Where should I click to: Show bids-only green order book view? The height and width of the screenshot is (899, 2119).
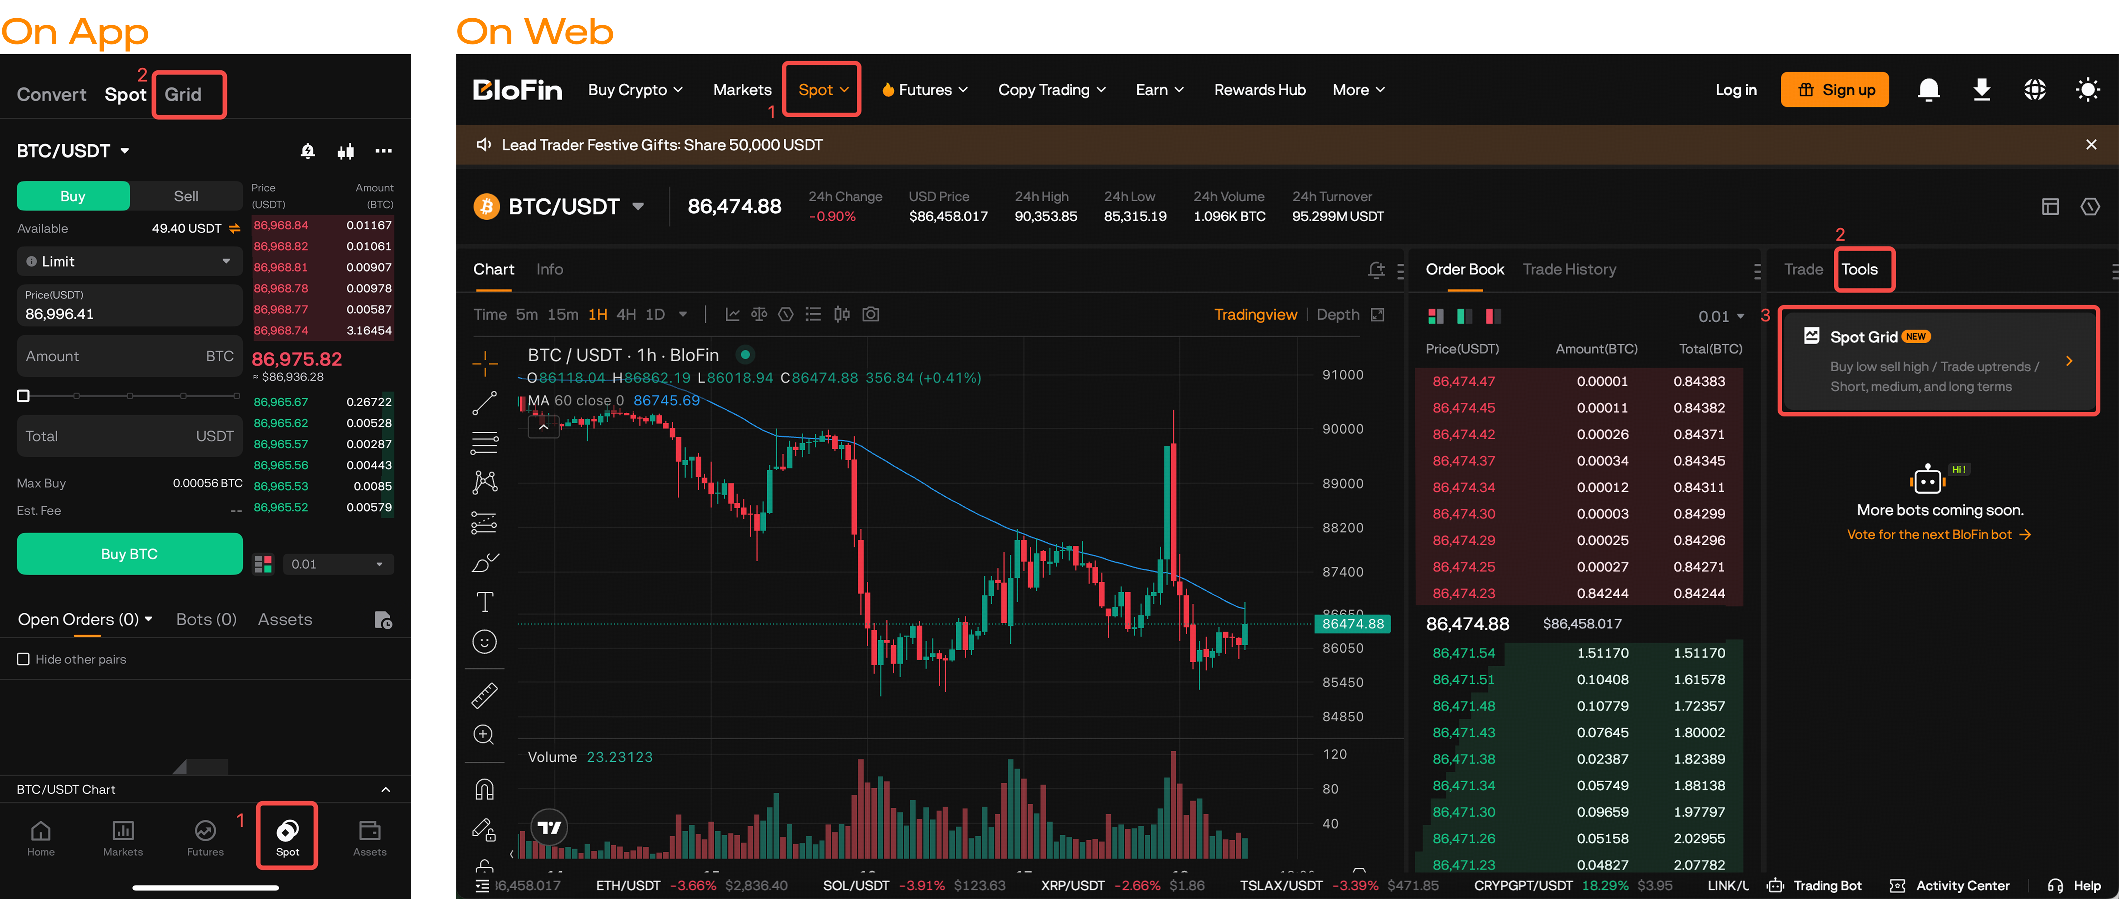pyautogui.click(x=1464, y=316)
